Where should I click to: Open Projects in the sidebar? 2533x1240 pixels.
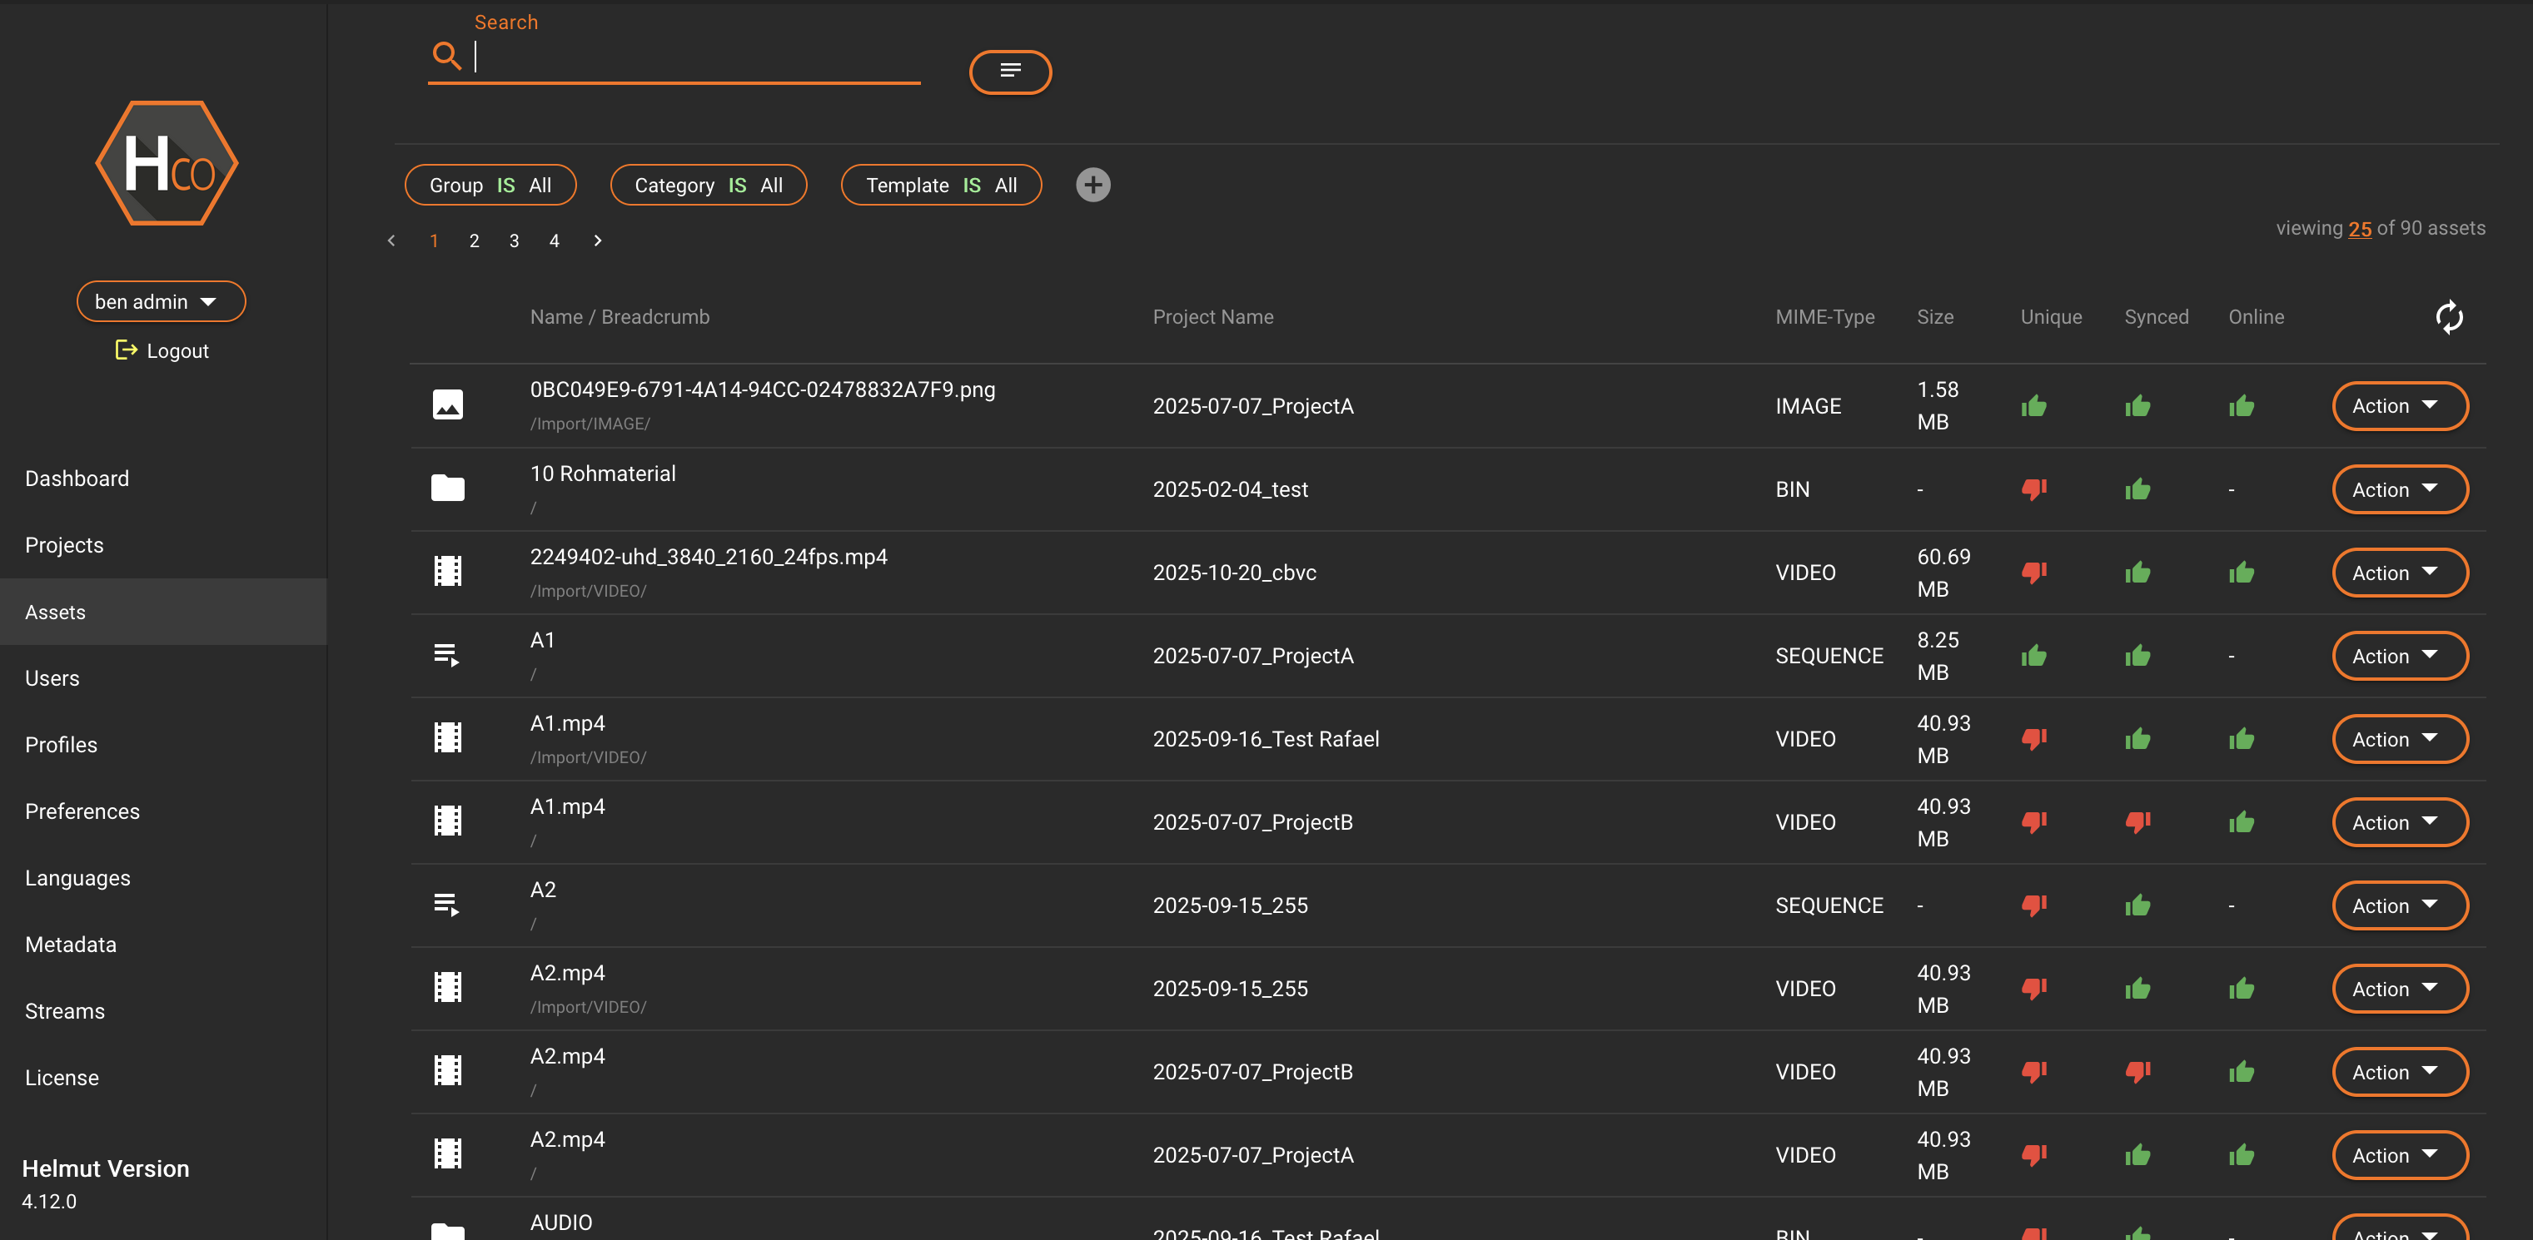[x=64, y=545]
